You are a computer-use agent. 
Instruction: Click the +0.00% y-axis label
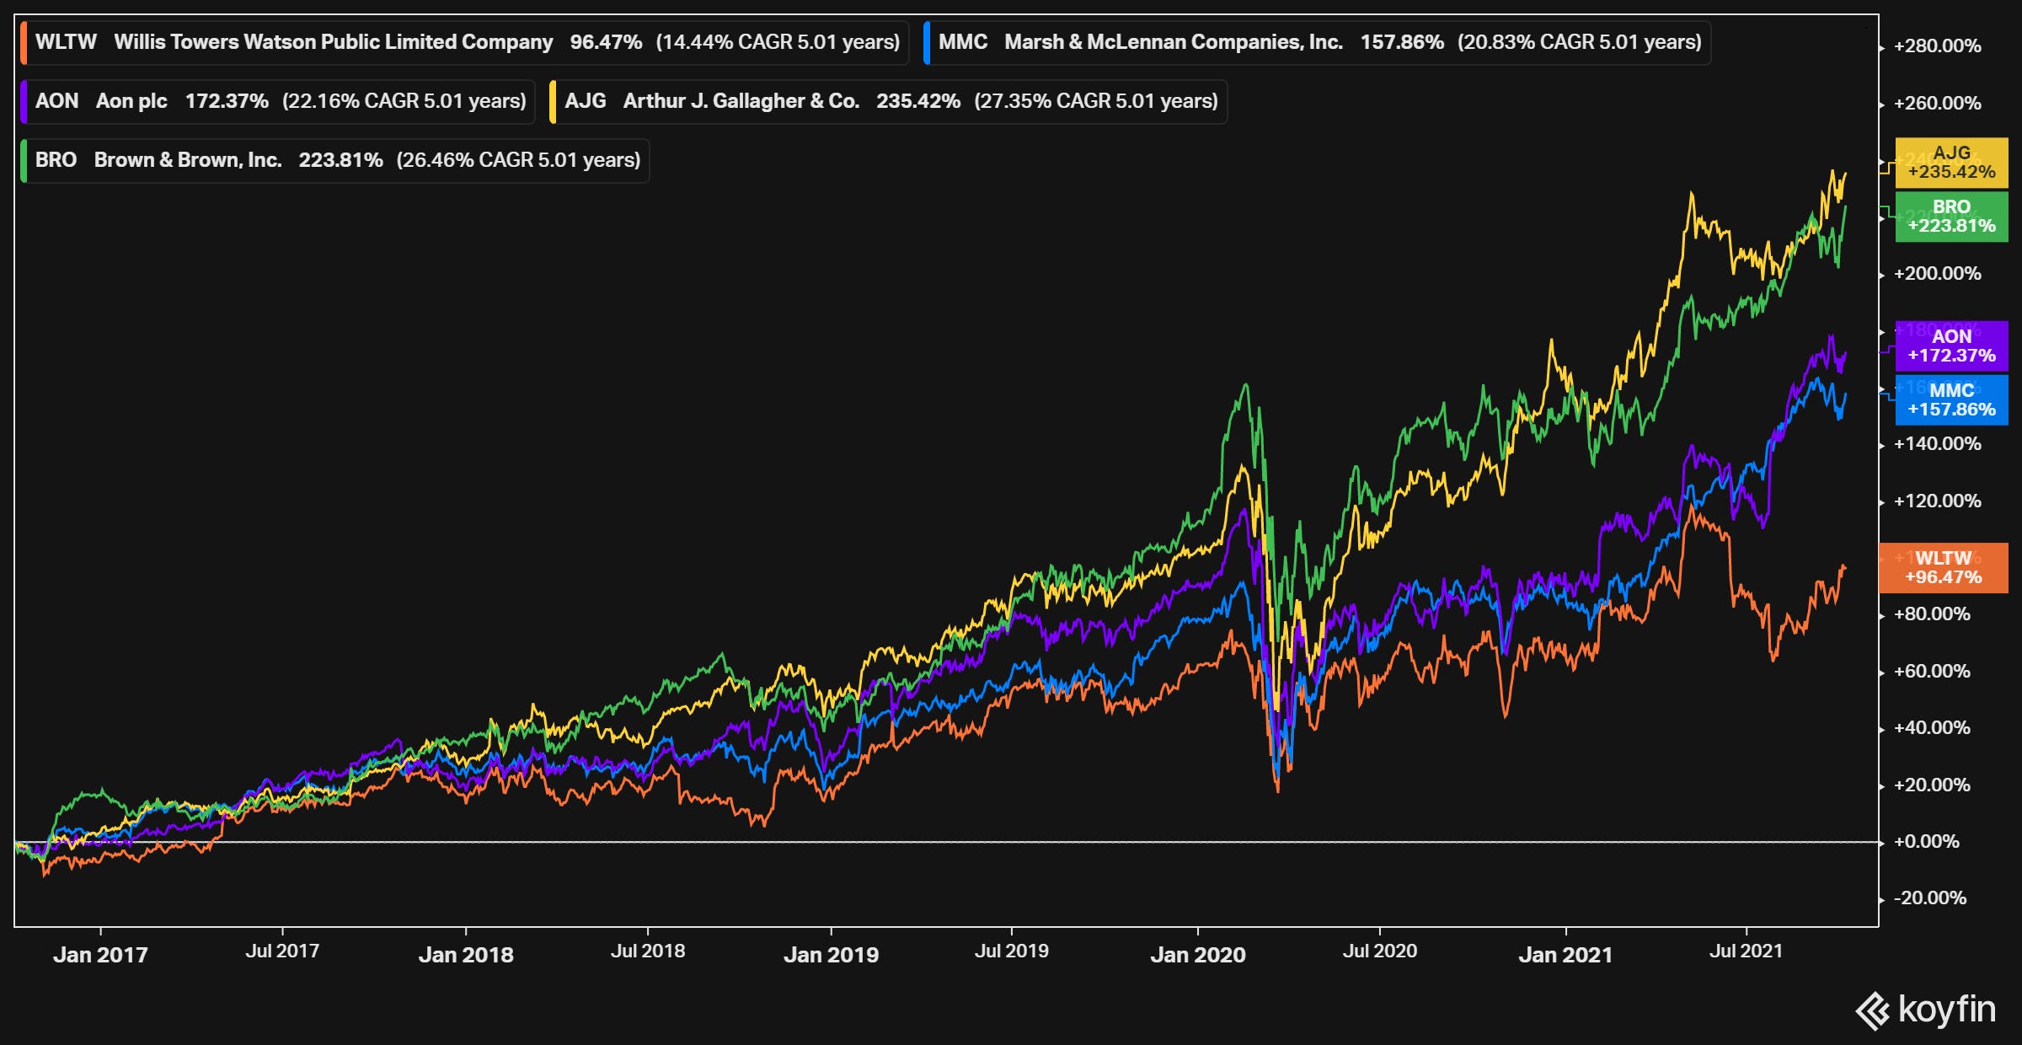[1927, 842]
